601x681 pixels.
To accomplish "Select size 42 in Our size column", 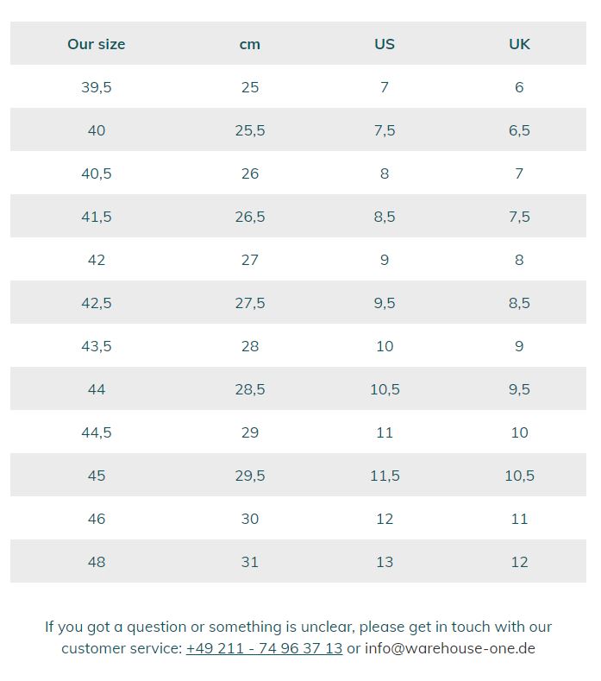I will coord(97,260).
